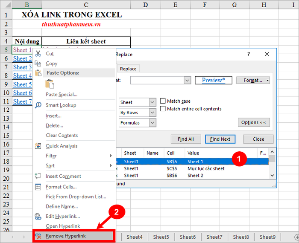Screen dimensions: 299x243
Task: Choose Remove Hyperlink in context menu
Action: click(x=74, y=236)
